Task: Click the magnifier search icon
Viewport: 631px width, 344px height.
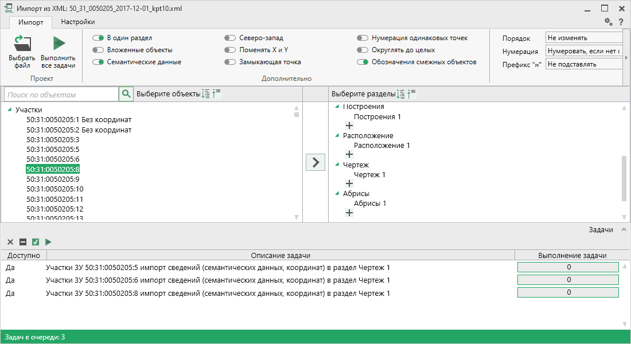Action: [x=126, y=94]
